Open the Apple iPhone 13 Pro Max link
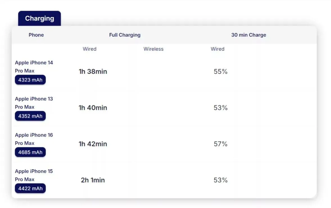 34,103
